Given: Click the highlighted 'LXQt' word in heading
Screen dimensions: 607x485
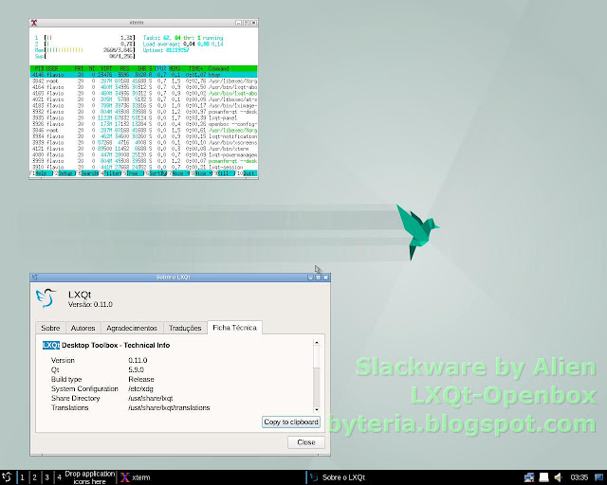Looking at the screenshot, I should [x=51, y=345].
